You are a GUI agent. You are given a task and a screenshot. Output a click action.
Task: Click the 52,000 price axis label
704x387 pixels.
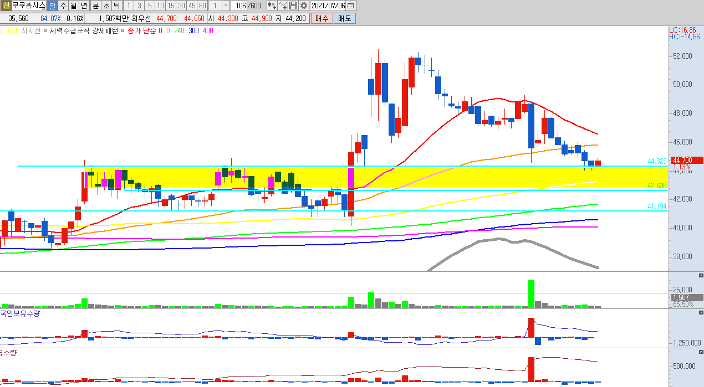click(x=682, y=56)
